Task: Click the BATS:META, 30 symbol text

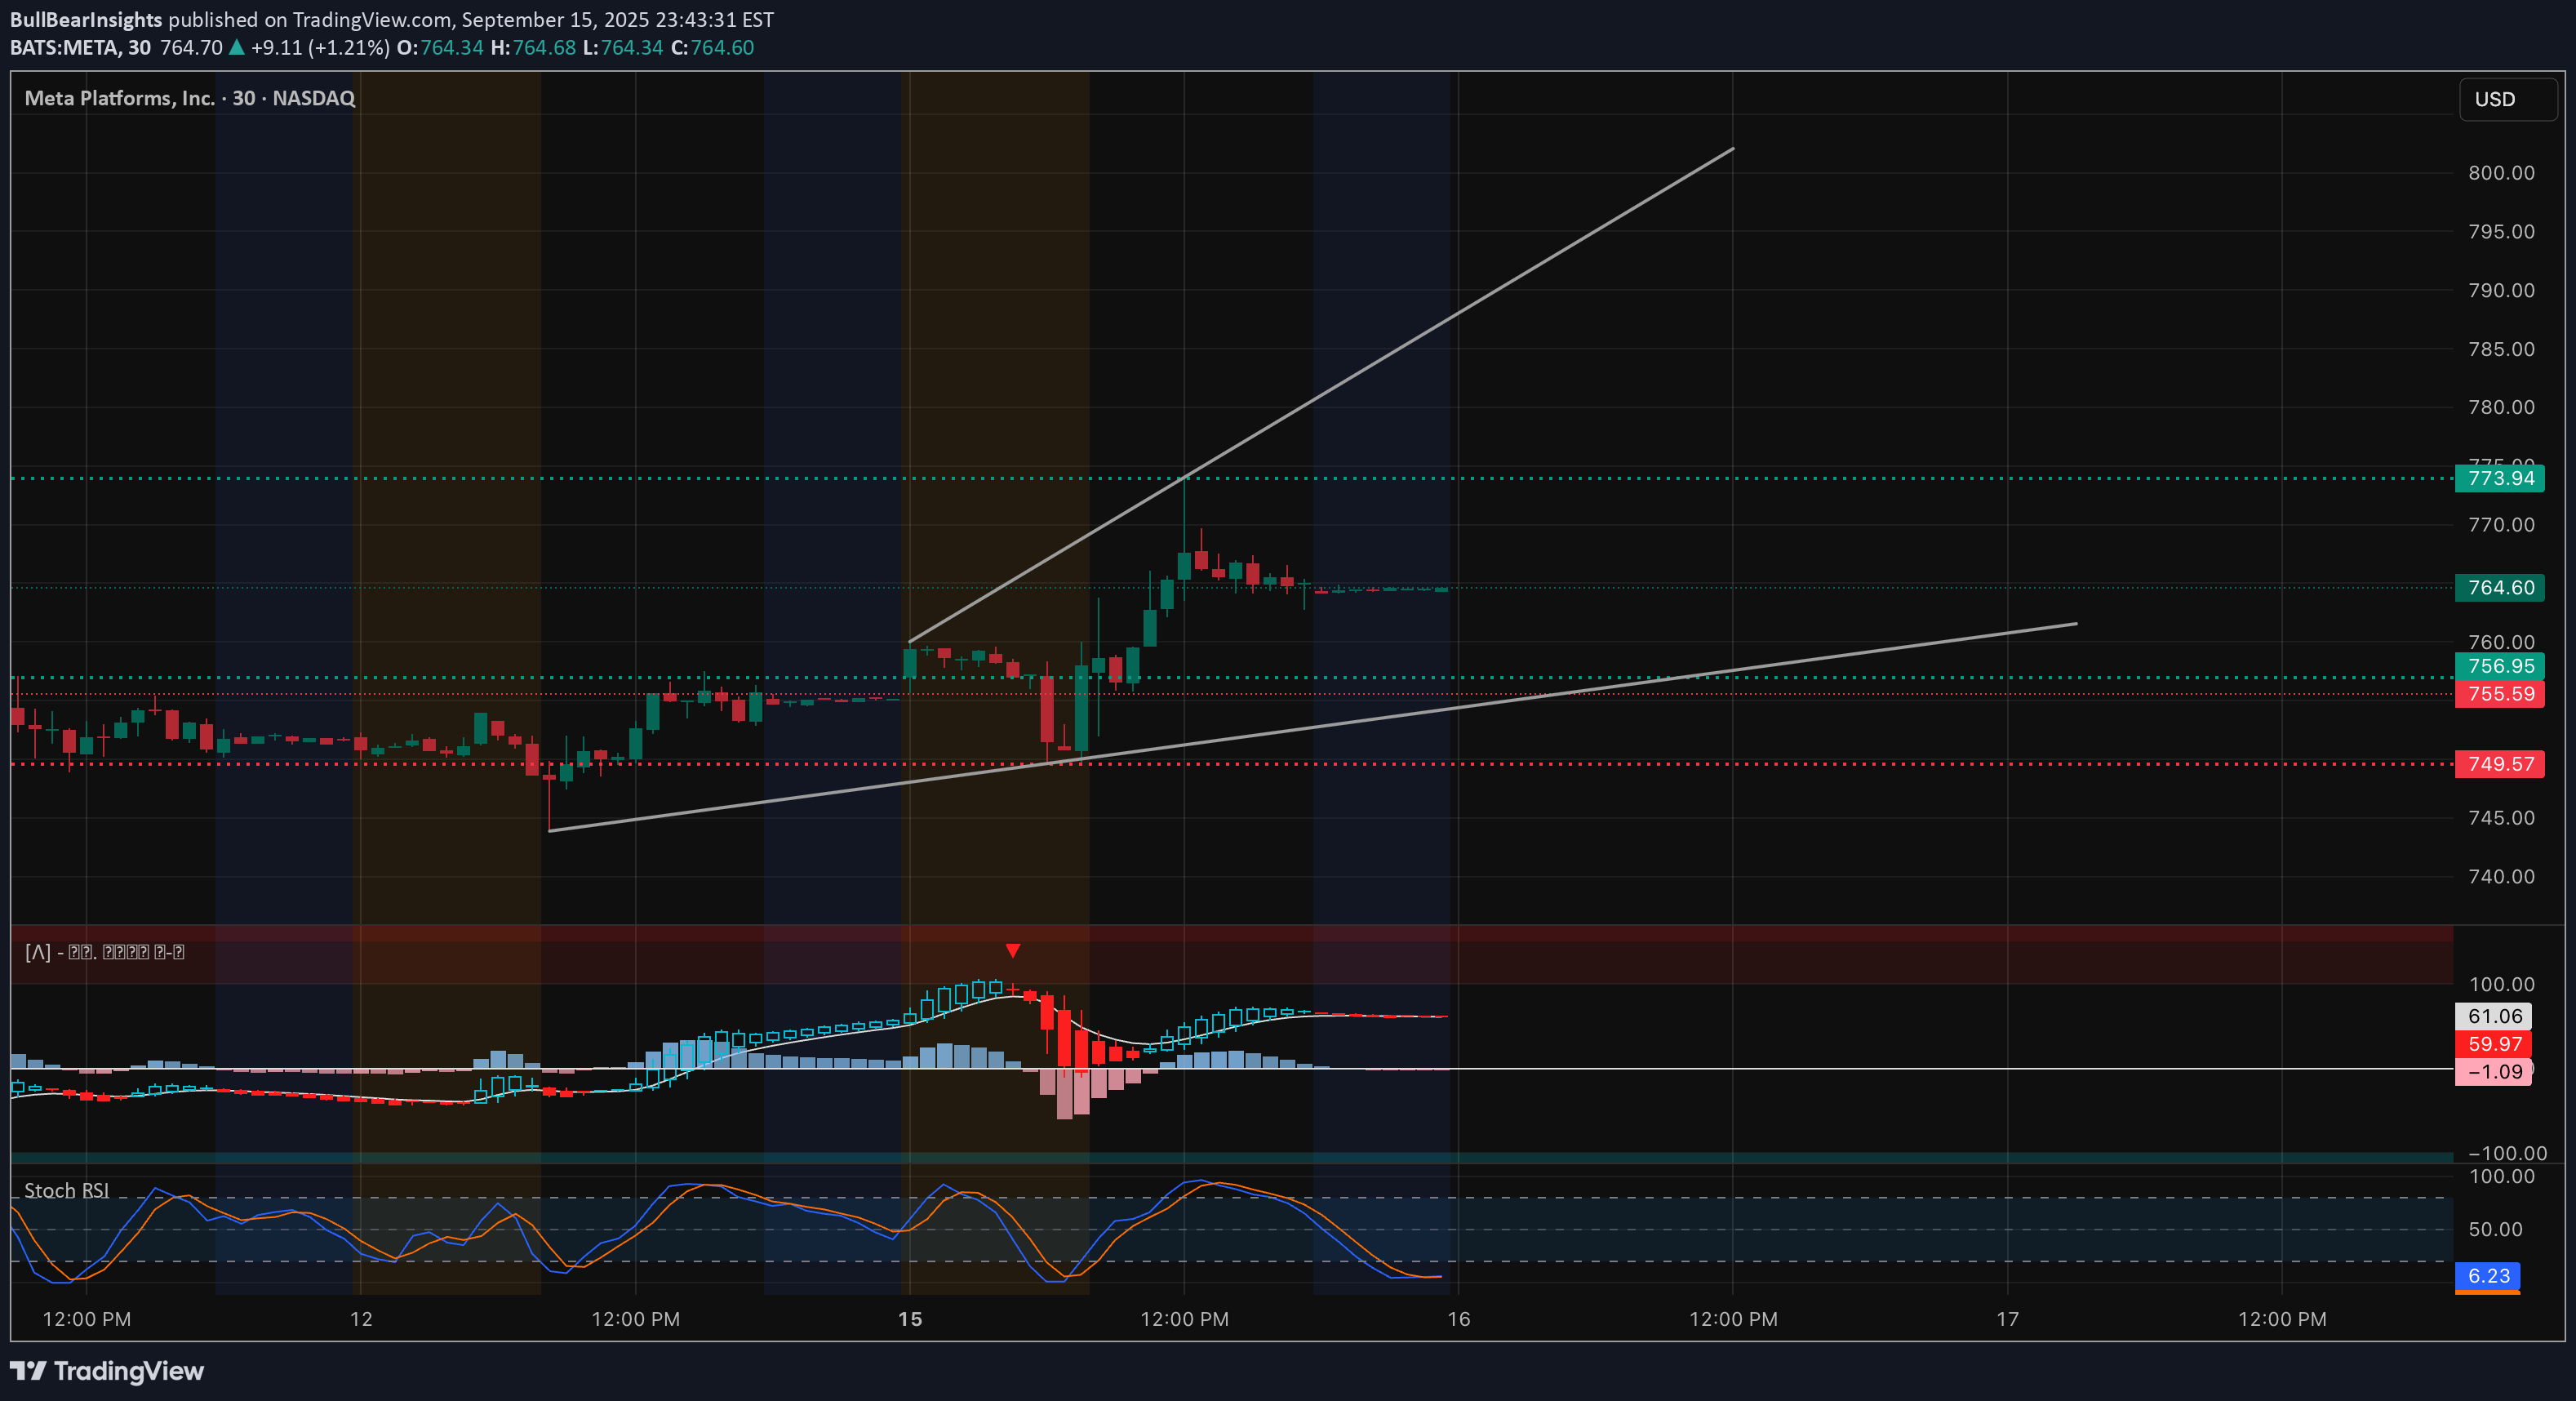Action: click(81, 47)
